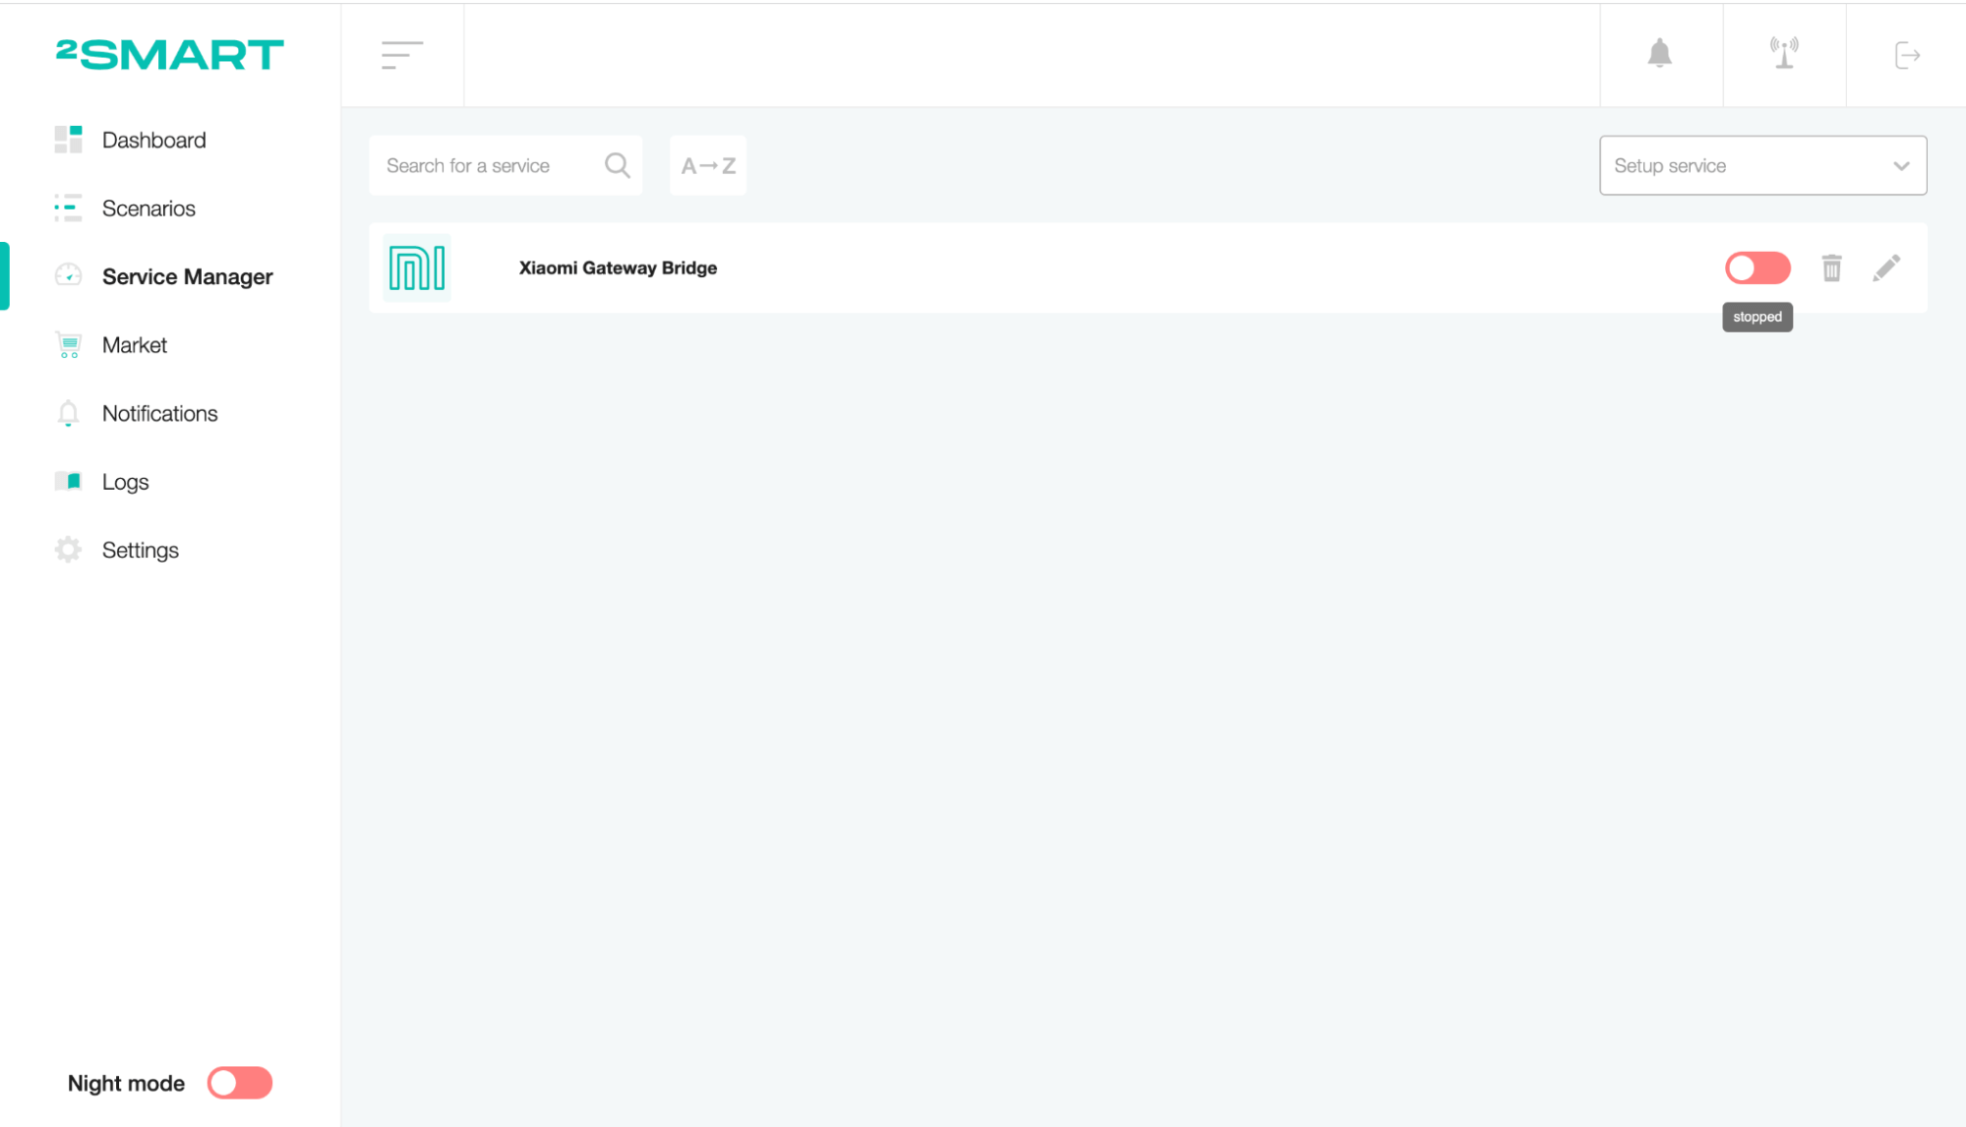Click the logout icon
This screenshot has height=1127, width=1966.
(1906, 56)
